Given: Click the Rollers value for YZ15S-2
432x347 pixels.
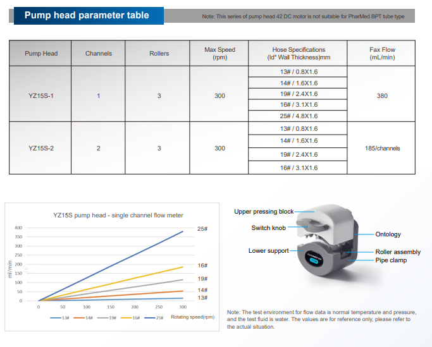Looking at the screenshot, I should [159, 148].
